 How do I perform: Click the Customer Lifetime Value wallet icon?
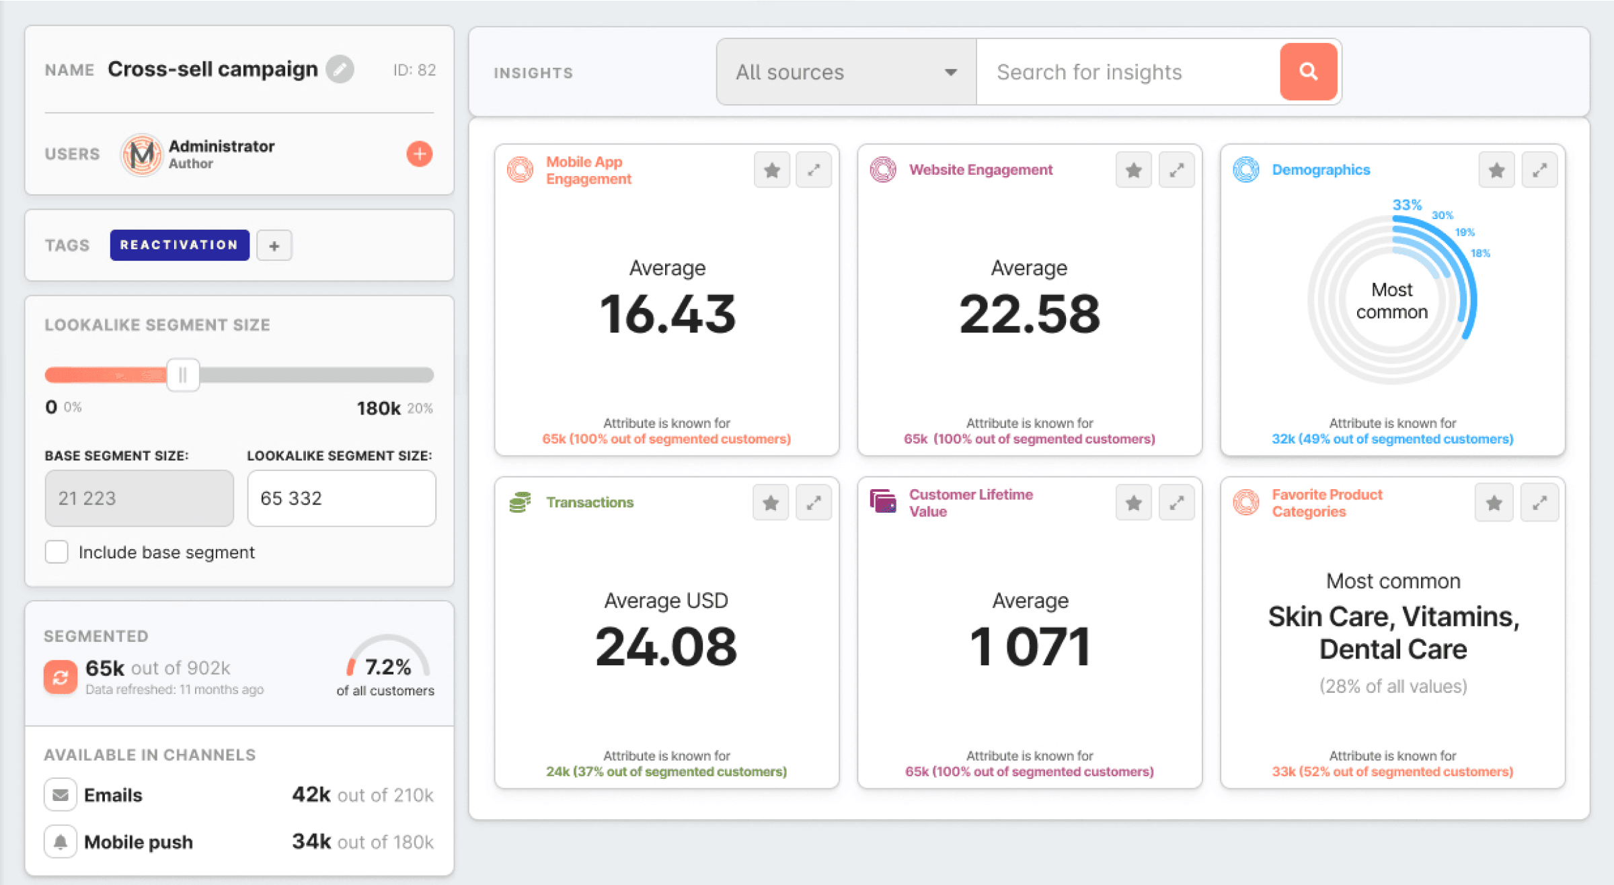click(883, 501)
